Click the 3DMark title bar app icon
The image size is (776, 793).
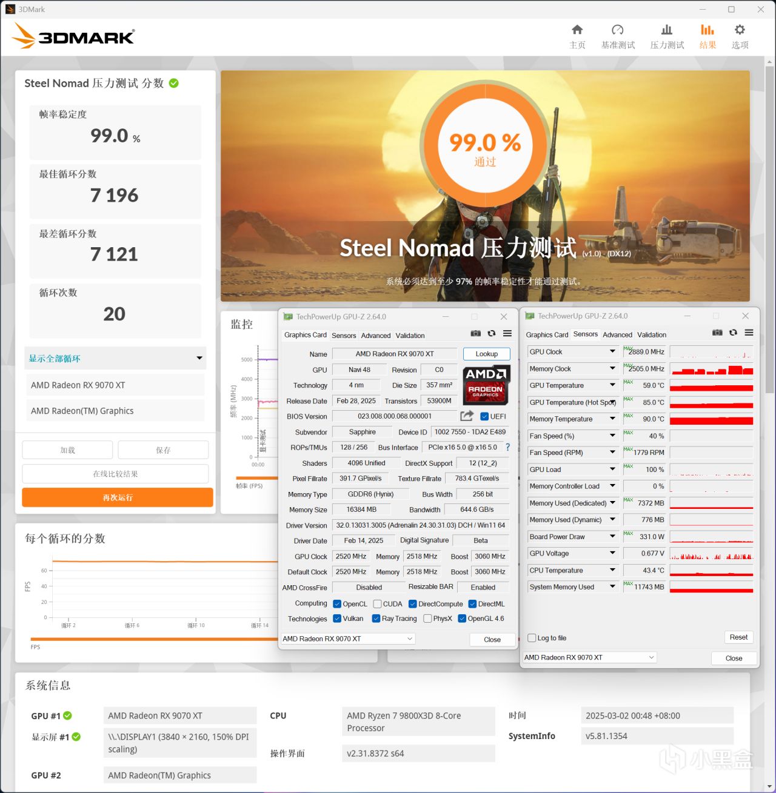(x=10, y=9)
